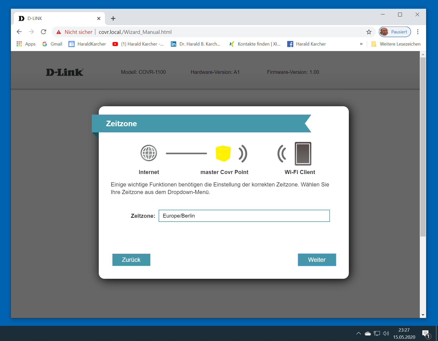Click the network tray icon
Viewport: 438px width, 341px height.
377,333
